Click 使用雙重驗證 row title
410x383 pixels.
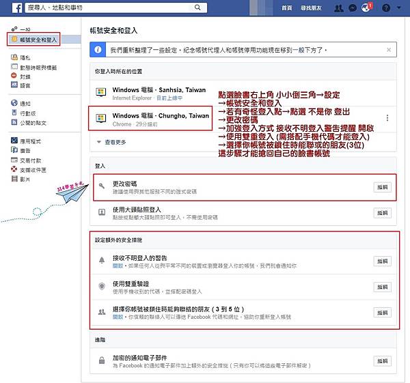[131, 284]
